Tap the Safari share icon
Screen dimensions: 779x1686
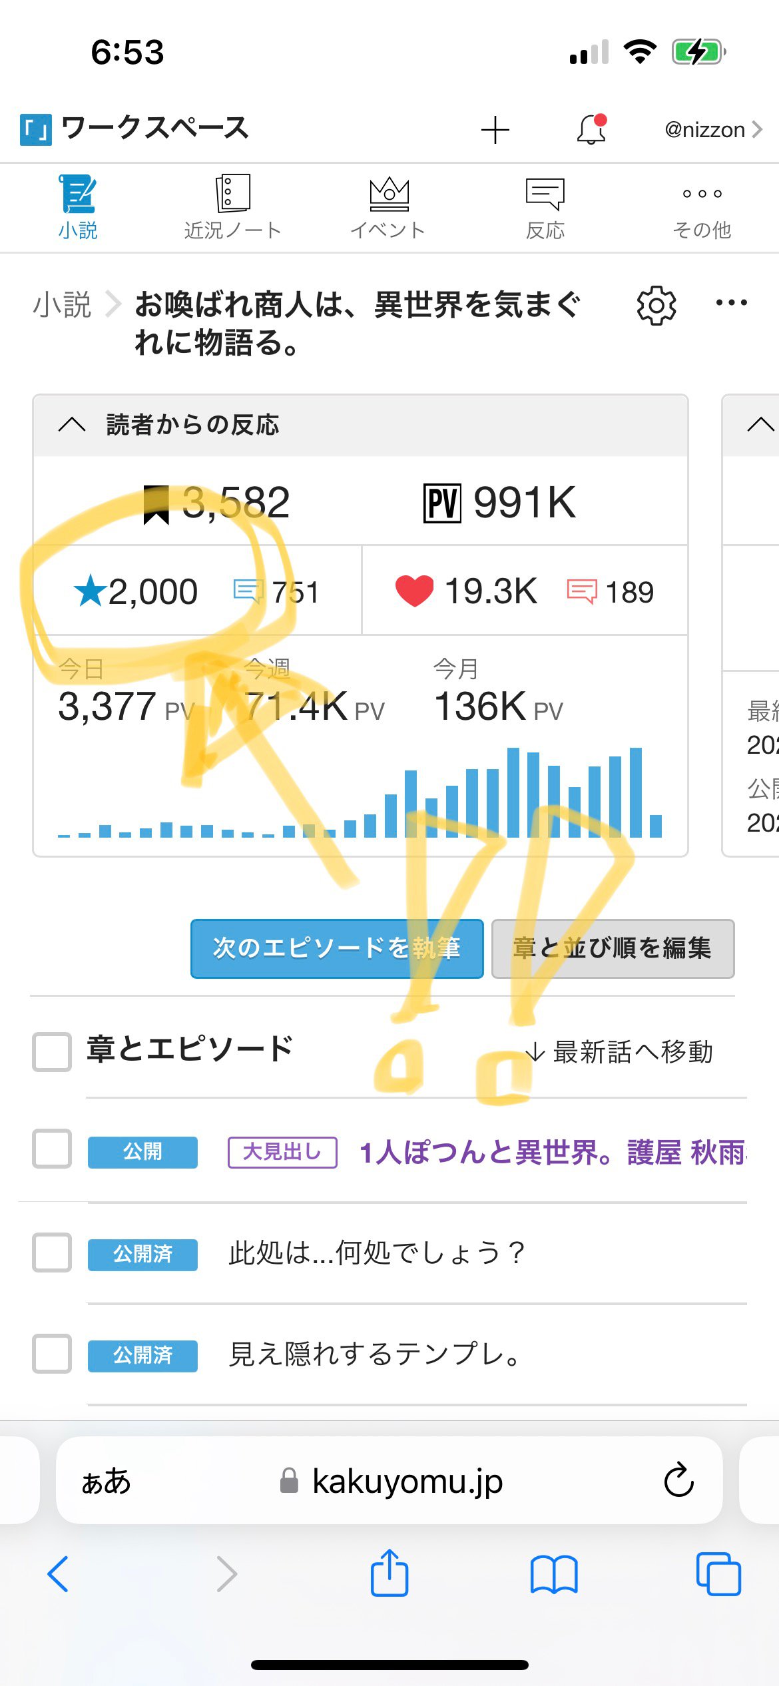coord(389,1574)
